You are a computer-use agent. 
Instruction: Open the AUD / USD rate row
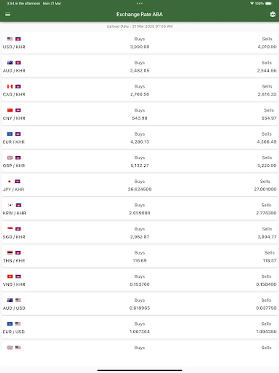point(139,304)
